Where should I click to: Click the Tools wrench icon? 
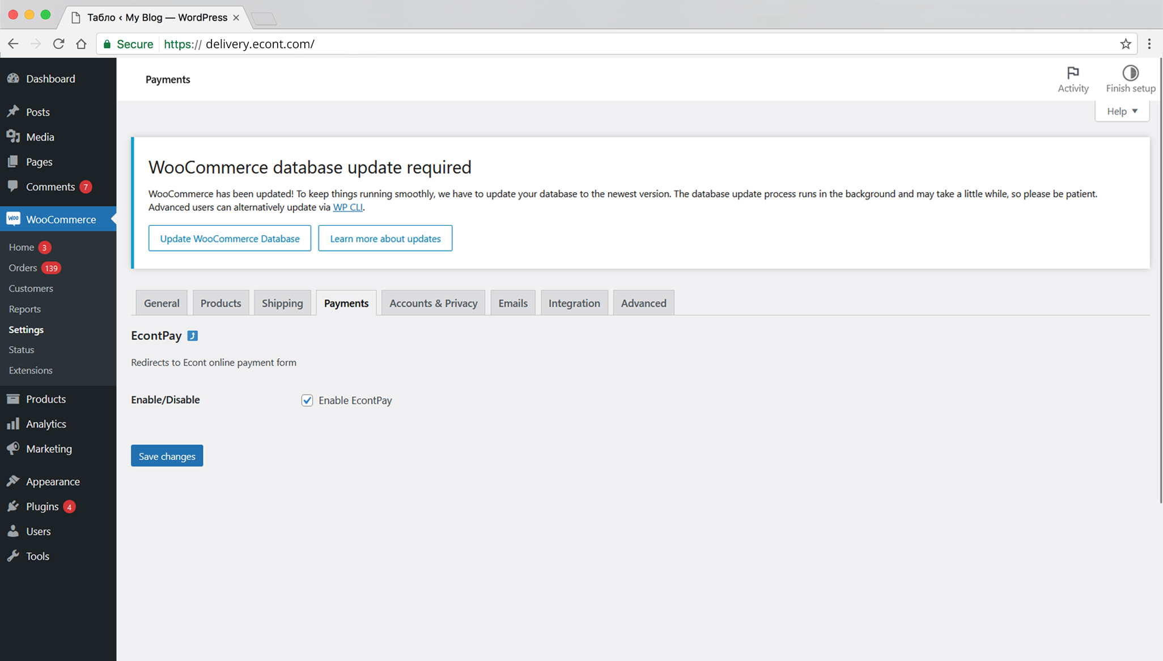coord(13,556)
